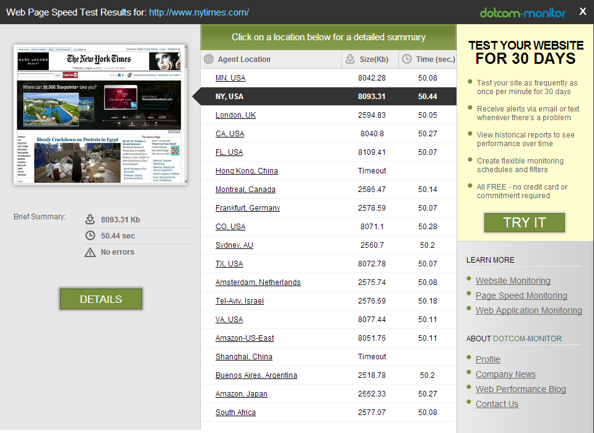Click the globe icon beside Agent Location
The height and width of the screenshot is (433, 594).
[x=208, y=59]
